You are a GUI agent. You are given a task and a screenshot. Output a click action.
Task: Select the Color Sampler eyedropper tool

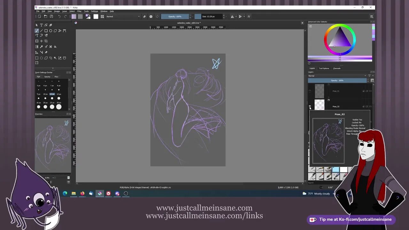coord(41,47)
